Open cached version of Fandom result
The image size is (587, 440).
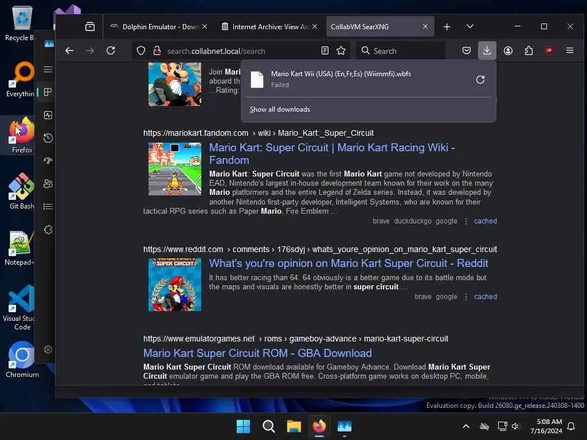pos(485,221)
